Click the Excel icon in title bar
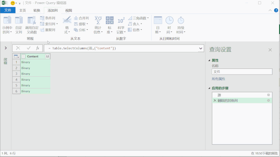Viewport: 280px width, 157px height. click(4, 3)
